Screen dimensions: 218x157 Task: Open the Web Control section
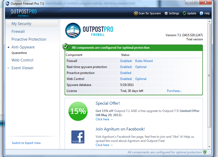coord(22,60)
